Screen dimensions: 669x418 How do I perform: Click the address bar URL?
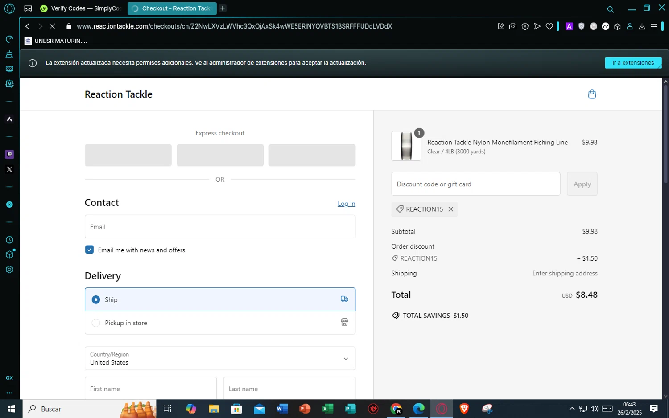click(234, 26)
